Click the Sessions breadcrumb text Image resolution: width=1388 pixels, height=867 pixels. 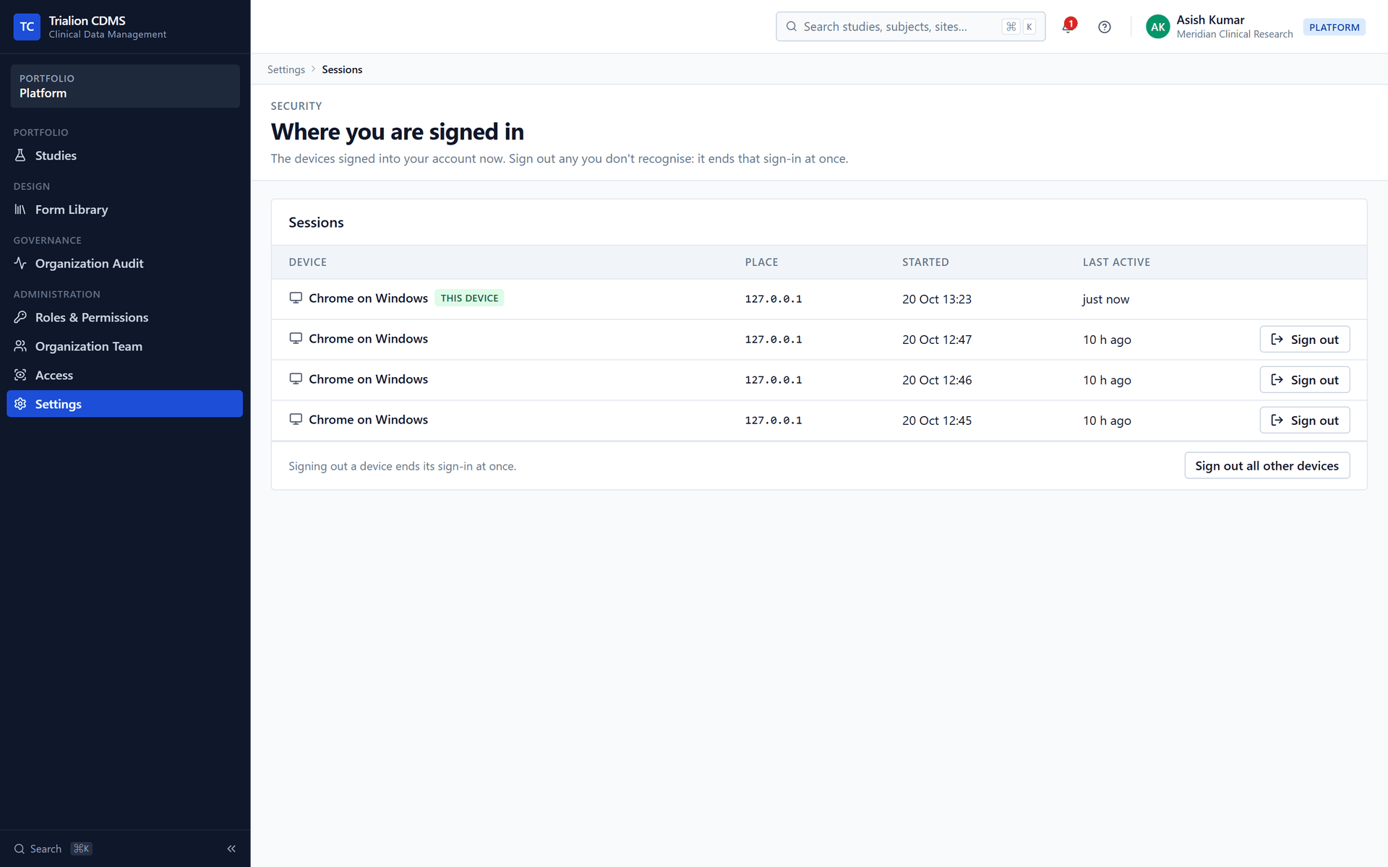[x=342, y=69]
